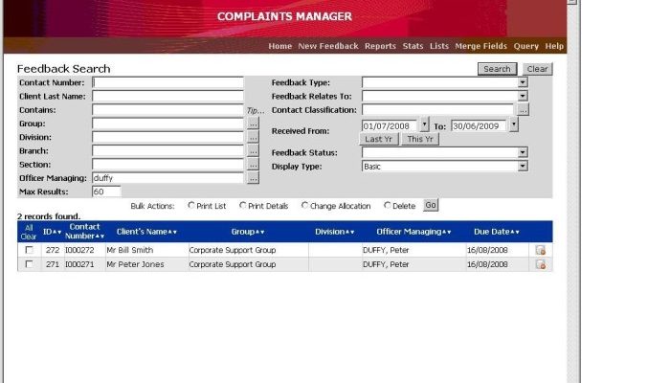
Task: Click the Last Yr button
Action: (x=379, y=139)
